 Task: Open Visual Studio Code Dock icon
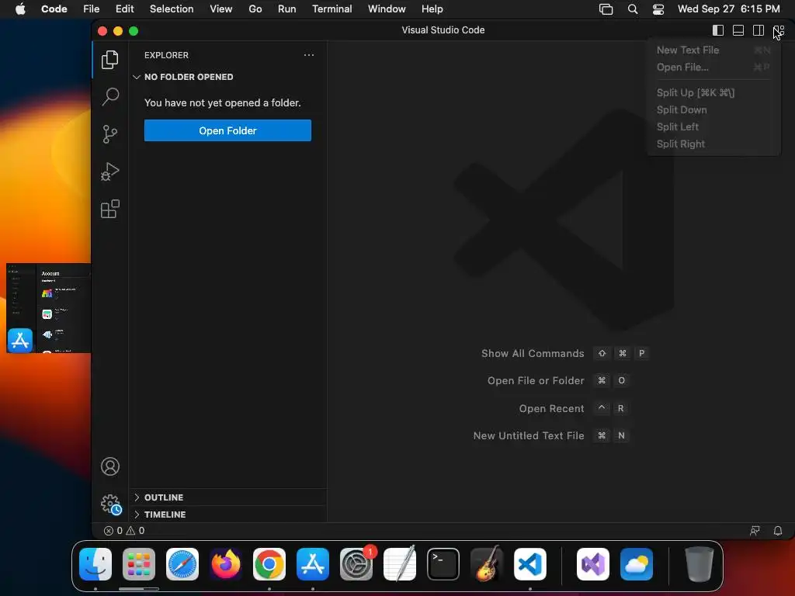click(530, 564)
